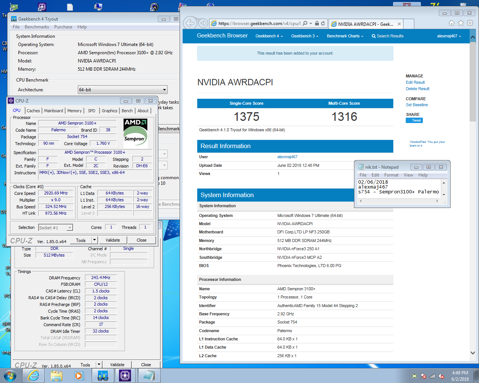Open the Notepad Format menu

click(x=391, y=175)
